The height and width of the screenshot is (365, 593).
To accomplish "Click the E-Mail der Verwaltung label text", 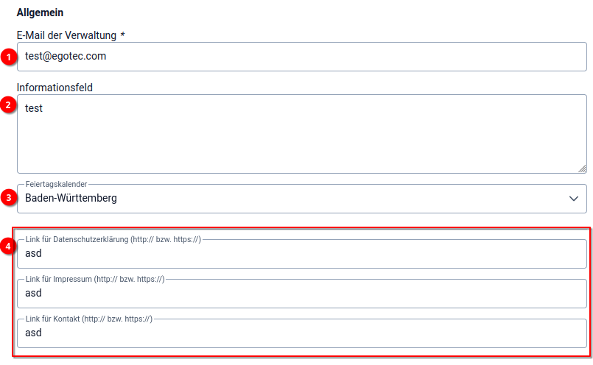I will pyautogui.click(x=66, y=35).
